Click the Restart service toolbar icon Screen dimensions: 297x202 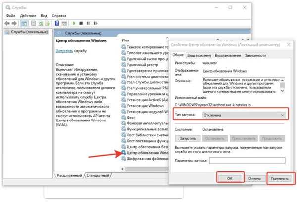point(95,23)
